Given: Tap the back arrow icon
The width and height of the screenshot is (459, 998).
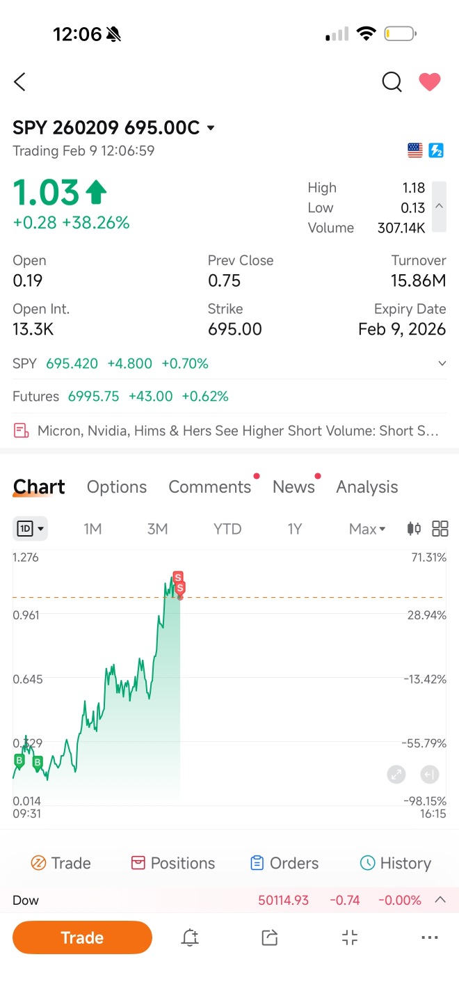Looking at the screenshot, I should coord(19,82).
